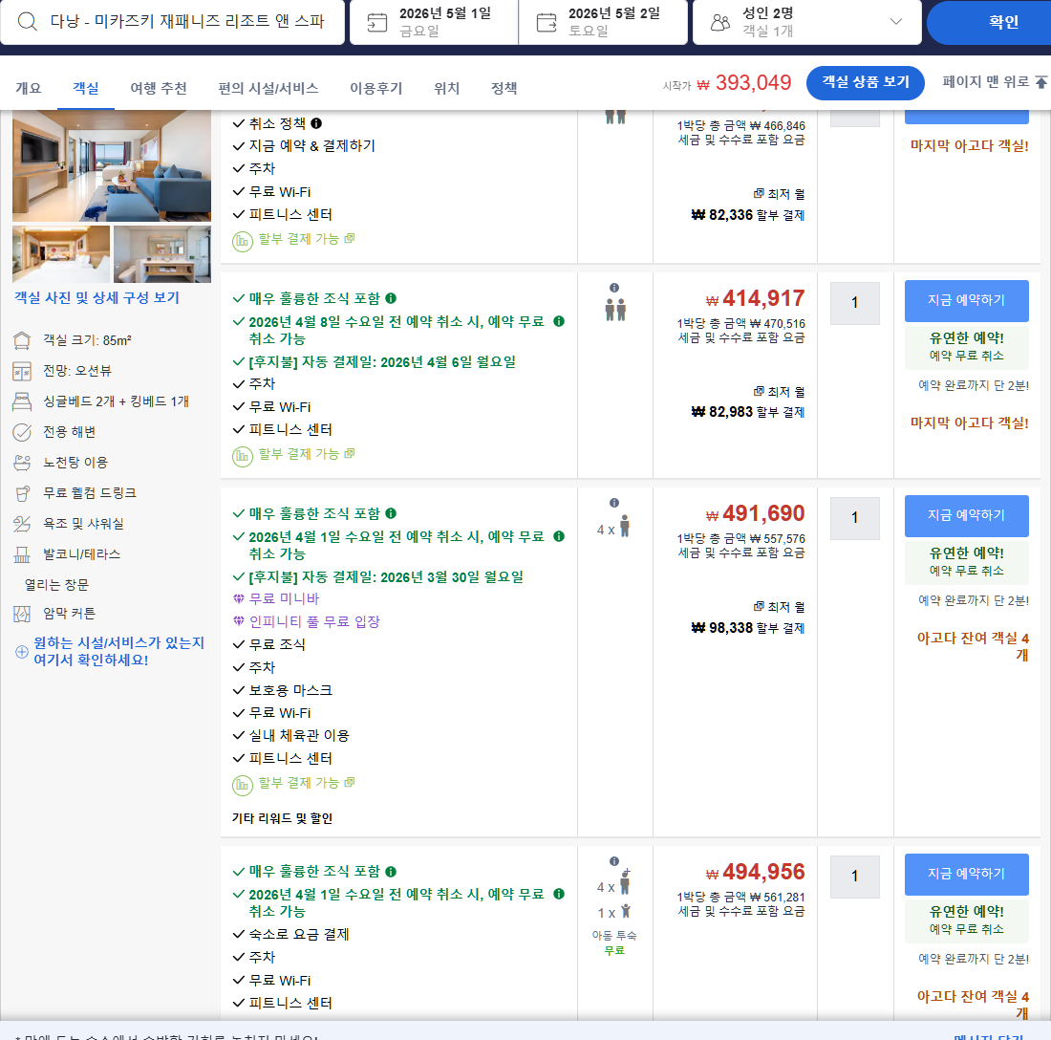Click the 노천탕 이용 bath icon
This screenshot has height=1040, width=1051.
(22, 463)
